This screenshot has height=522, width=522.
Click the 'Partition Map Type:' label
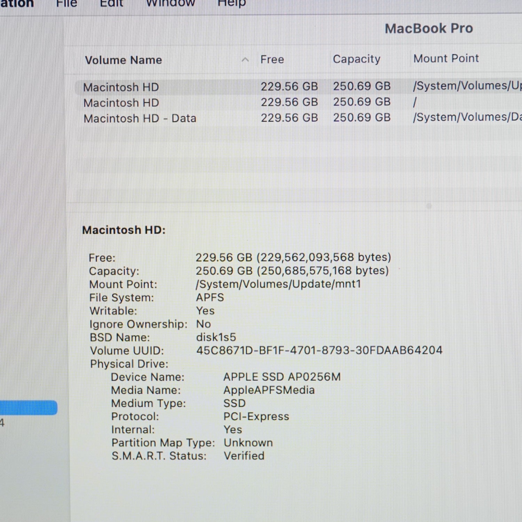pos(163,443)
